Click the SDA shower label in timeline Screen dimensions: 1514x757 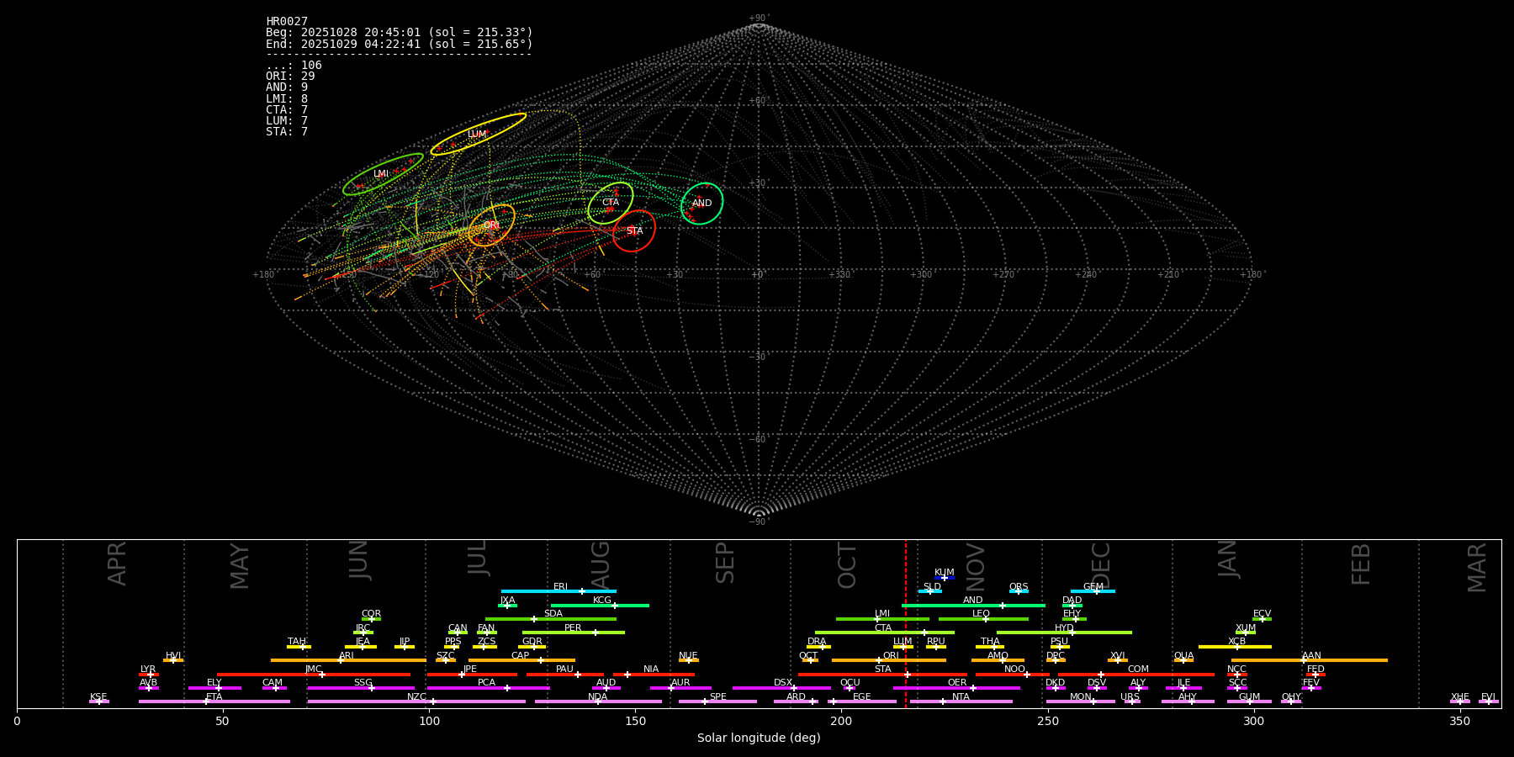coord(553,614)
